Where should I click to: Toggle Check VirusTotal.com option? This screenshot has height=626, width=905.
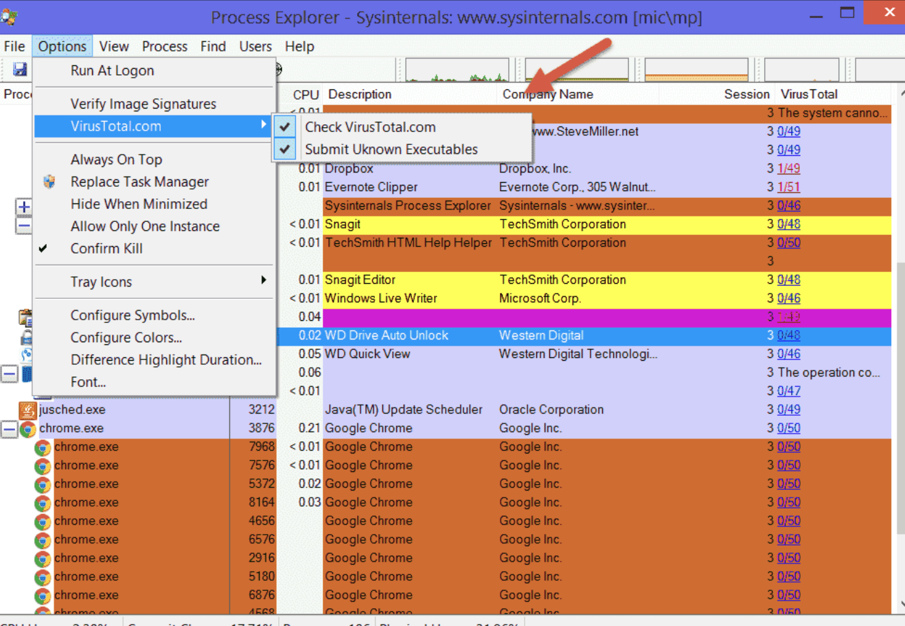coord(402,127)
